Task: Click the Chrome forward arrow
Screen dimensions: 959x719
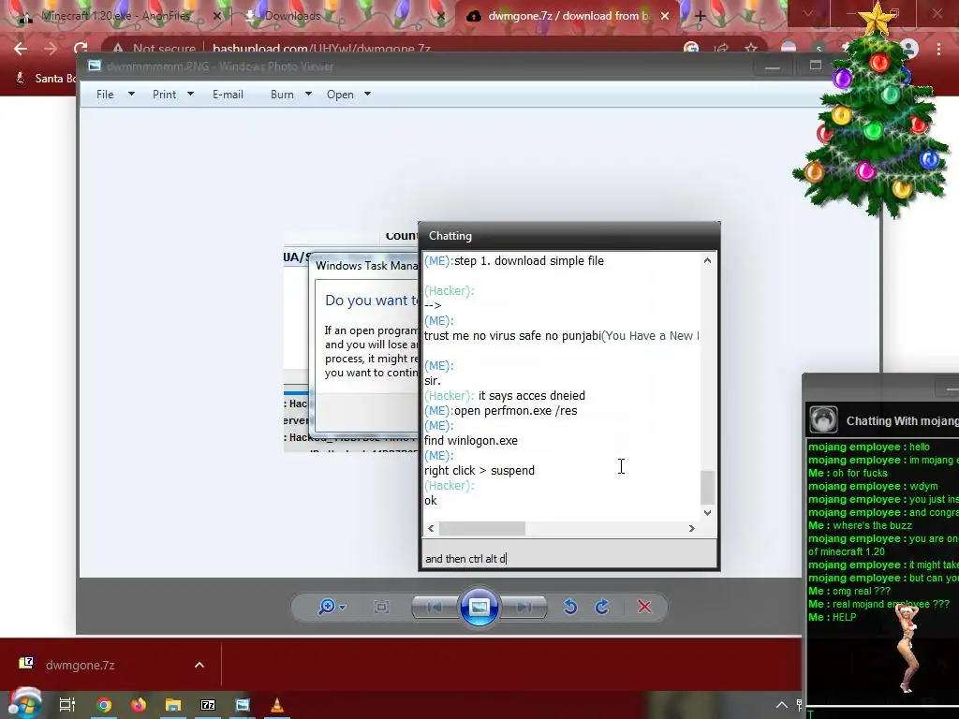Action: [51, 49]
